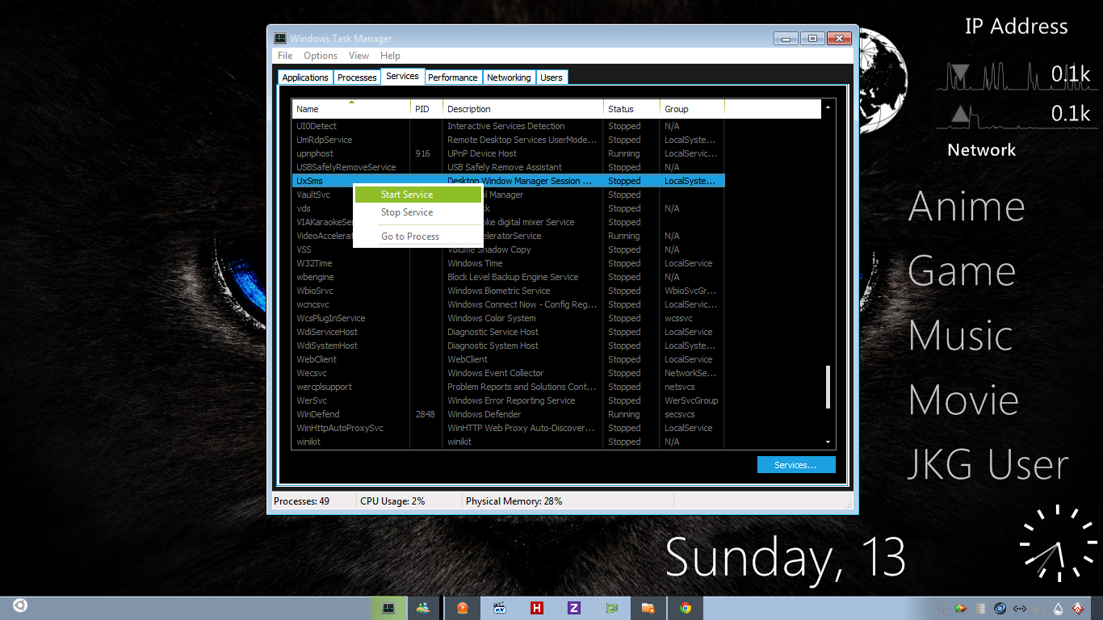Viewport: 1103px width, 620px height.
Task: Select the UI0Detect service row
Action: click(x=508, y=126)
